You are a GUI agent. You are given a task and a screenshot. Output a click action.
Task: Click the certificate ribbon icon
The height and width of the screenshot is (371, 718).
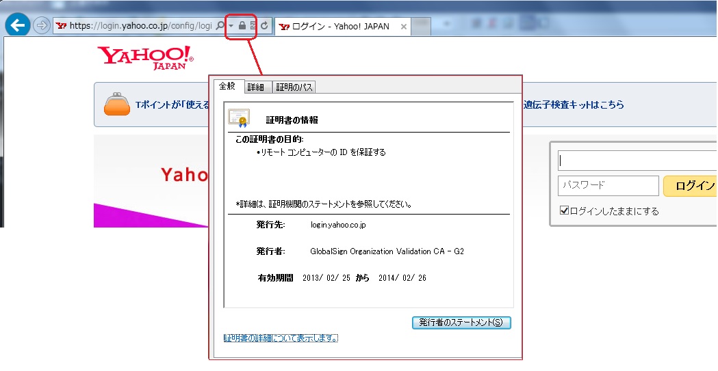click(x=239, y=118)
